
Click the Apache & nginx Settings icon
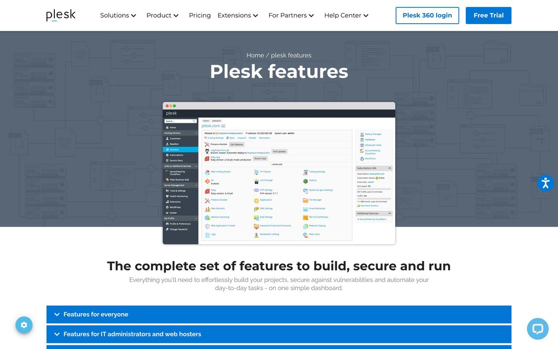306,190
